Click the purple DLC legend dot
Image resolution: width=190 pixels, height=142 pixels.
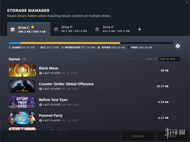coord(38,47)
